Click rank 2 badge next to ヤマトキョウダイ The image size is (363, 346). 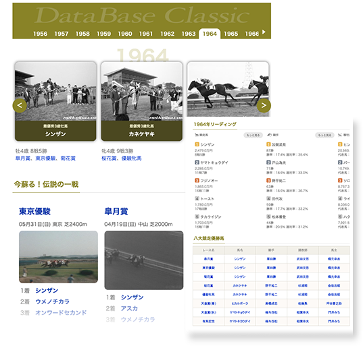(197, 163)
